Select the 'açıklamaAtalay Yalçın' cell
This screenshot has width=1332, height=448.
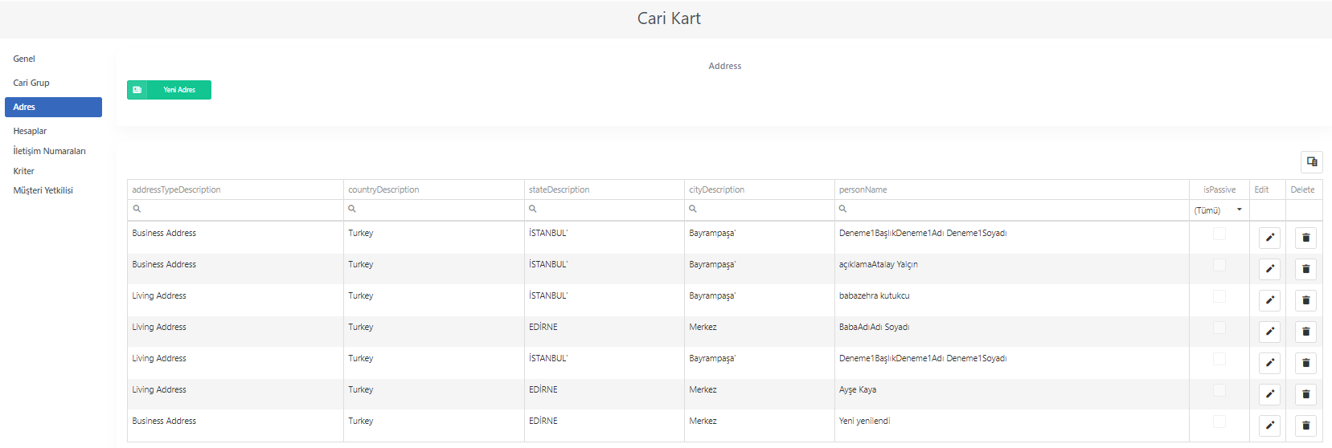click(x=1012, y=269)
